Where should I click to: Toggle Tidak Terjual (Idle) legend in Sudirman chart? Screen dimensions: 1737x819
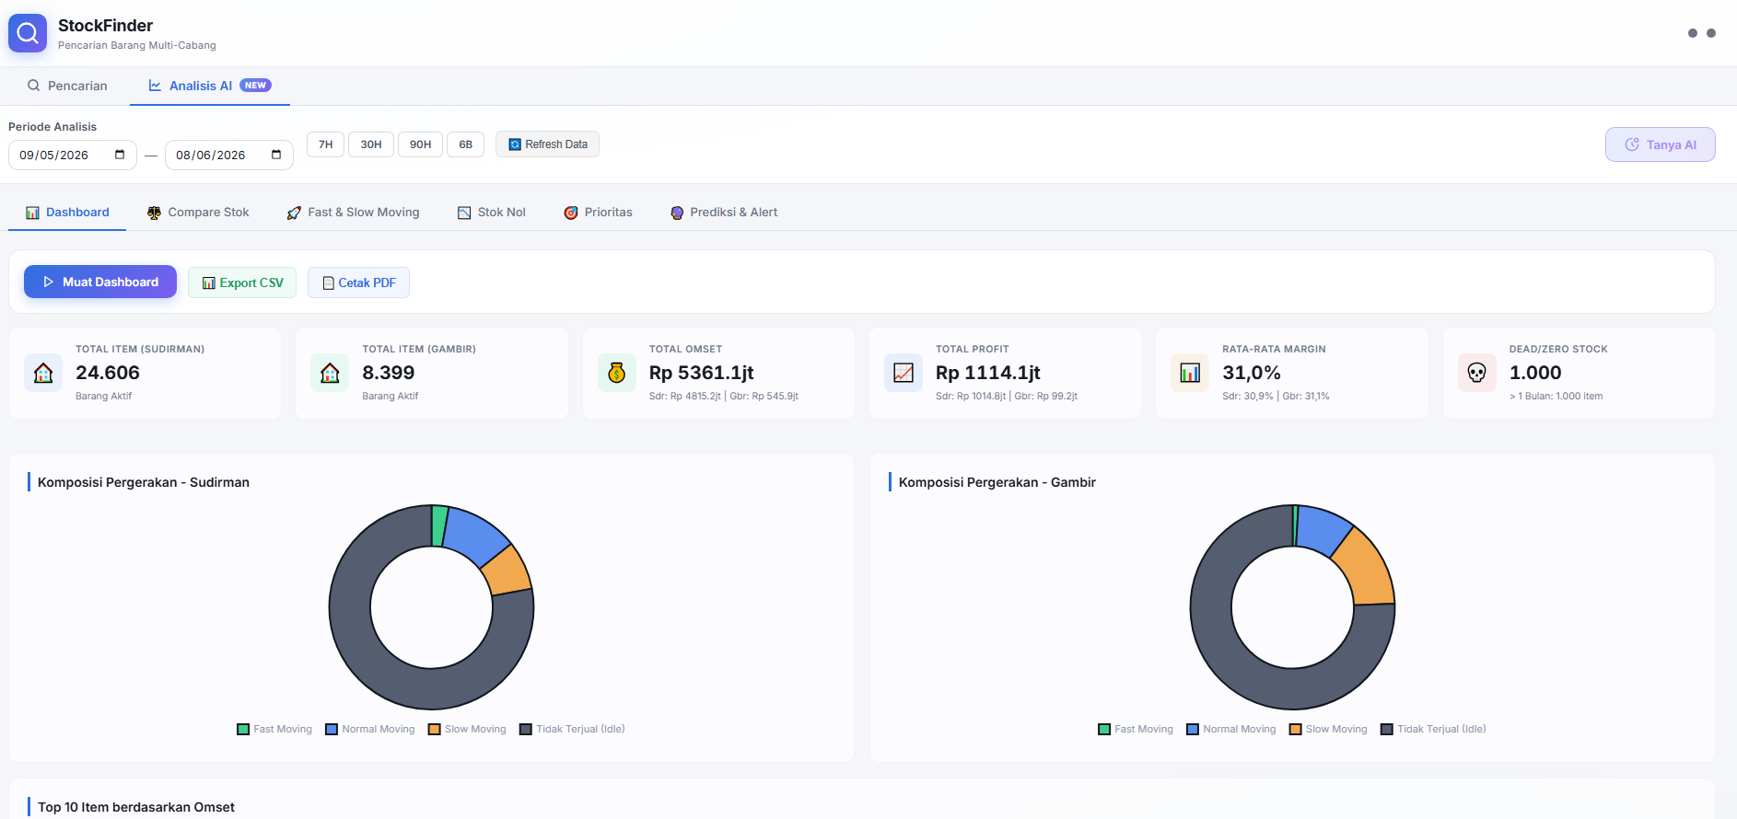coord(572,729)
